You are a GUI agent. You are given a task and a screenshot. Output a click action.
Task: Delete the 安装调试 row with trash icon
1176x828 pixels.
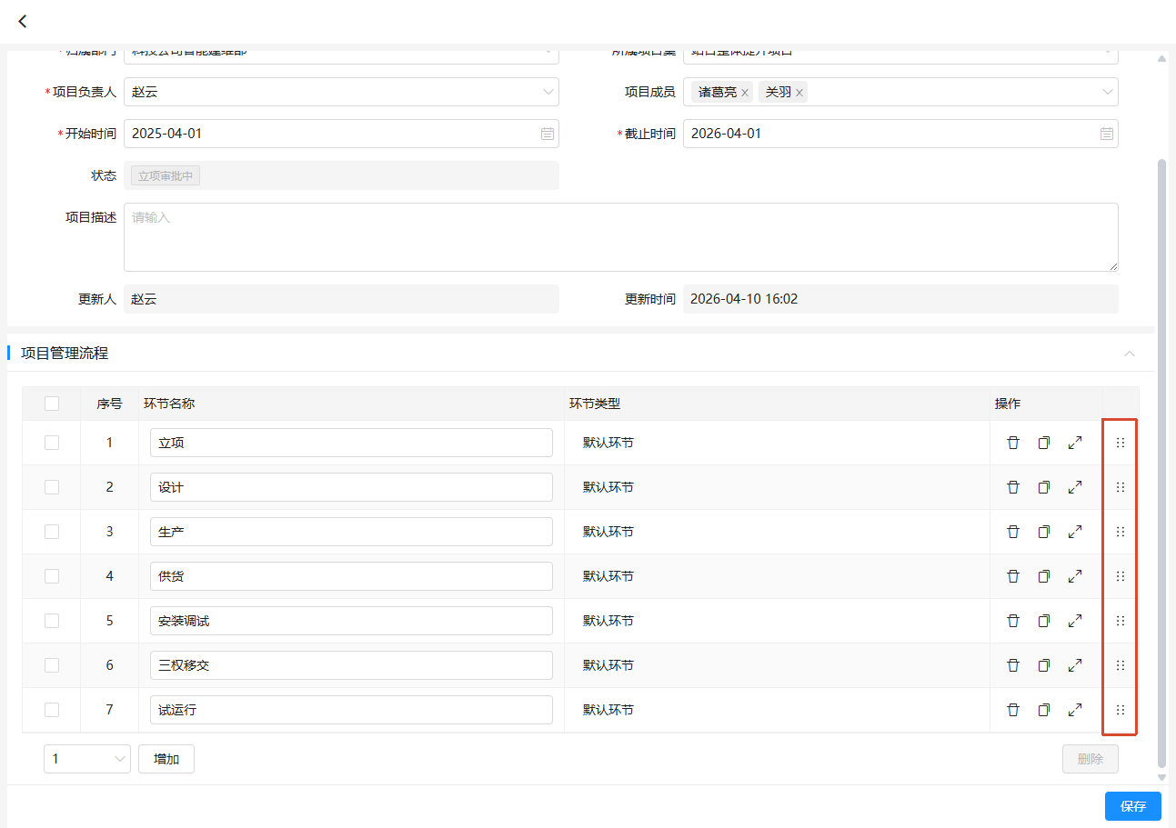[x=1013, y=621]
